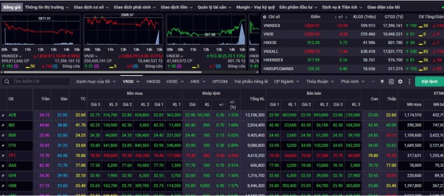This screenshot has width=444, height=196.
Task: Switch to the UPCOM board tab
Action: [x=220, y=82]
